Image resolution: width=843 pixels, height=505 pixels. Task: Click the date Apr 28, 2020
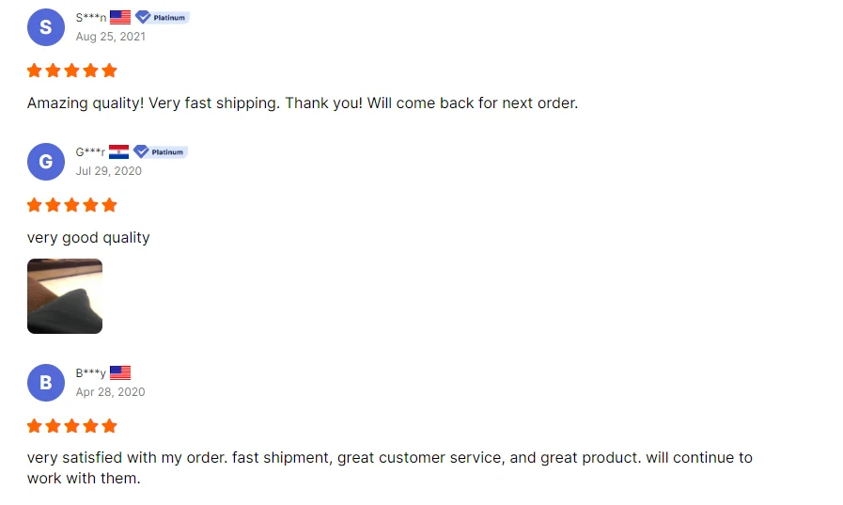point(111,392)
